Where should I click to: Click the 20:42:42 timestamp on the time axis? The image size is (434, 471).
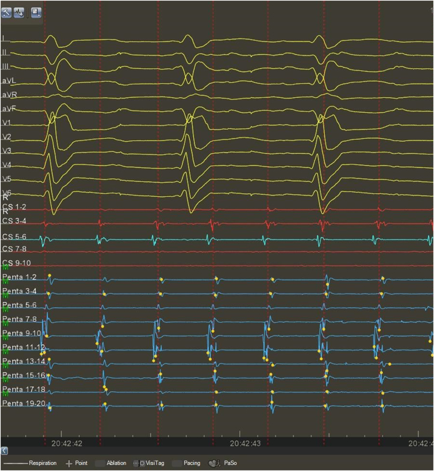coord(67,443)
